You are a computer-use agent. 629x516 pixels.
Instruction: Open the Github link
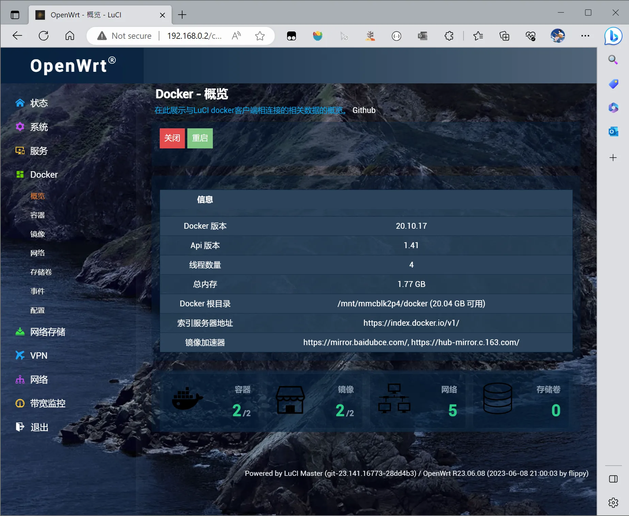click(x=364, y=110)
